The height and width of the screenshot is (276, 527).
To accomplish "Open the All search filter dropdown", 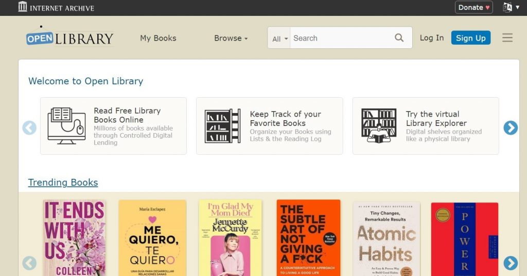I will 279,38.
